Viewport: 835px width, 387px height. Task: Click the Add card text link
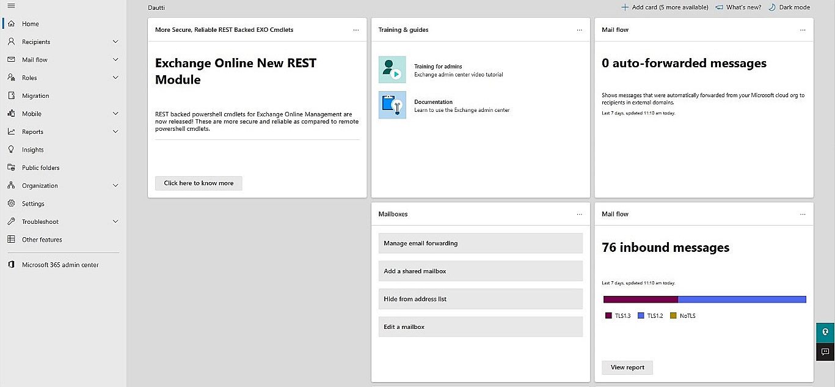(x=670, y=7)
